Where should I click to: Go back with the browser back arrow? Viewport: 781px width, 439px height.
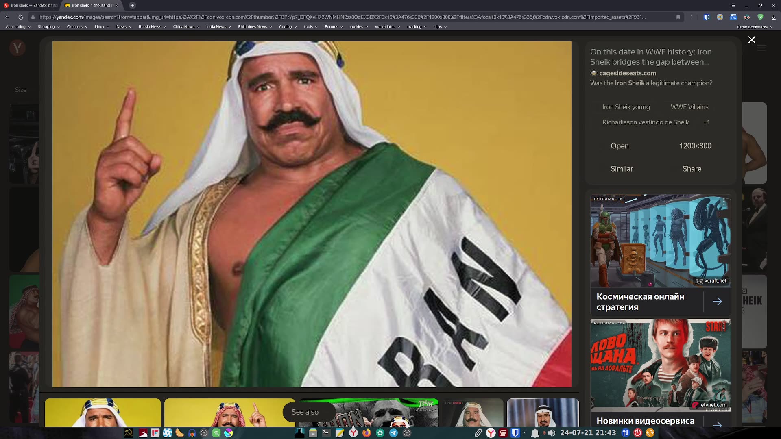pos(7,17)
